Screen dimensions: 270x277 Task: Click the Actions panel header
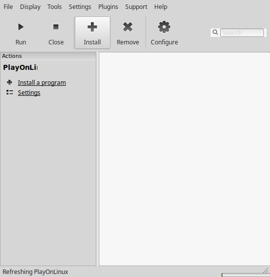coord(48,56)
